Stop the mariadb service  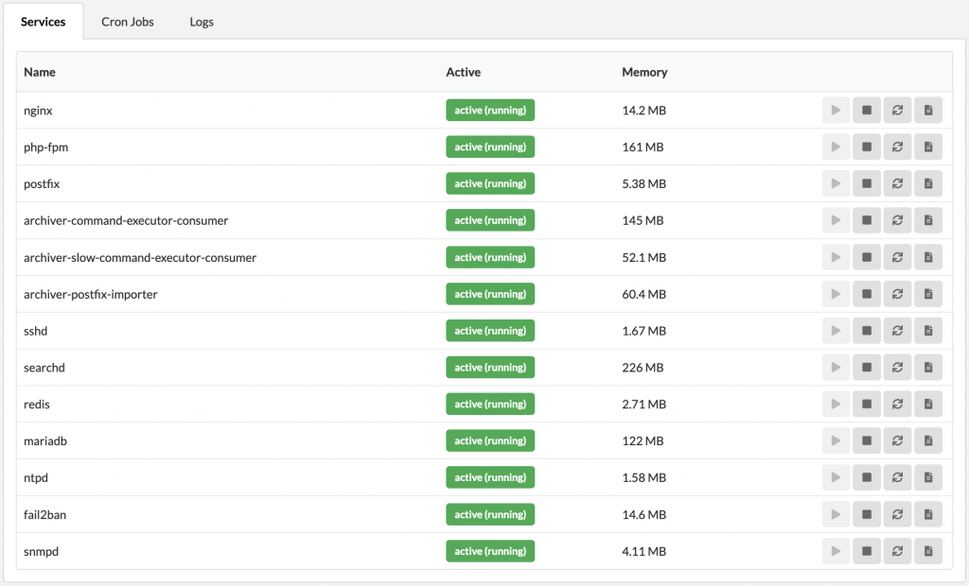(x=867, y=440)
